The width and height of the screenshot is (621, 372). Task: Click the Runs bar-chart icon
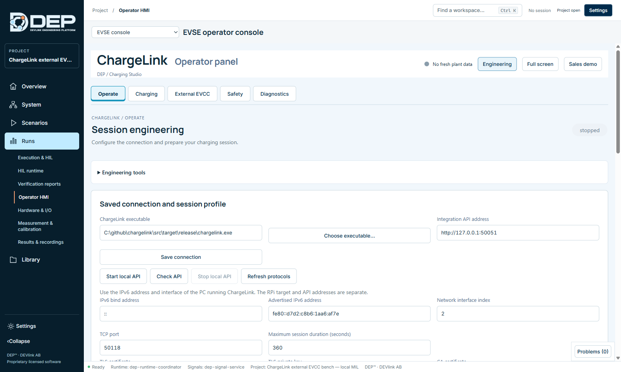(13, 141)
